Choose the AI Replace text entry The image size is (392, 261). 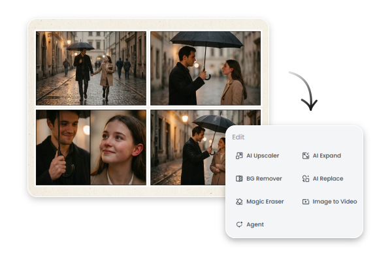pyautogui.click(x=328, y=179)
